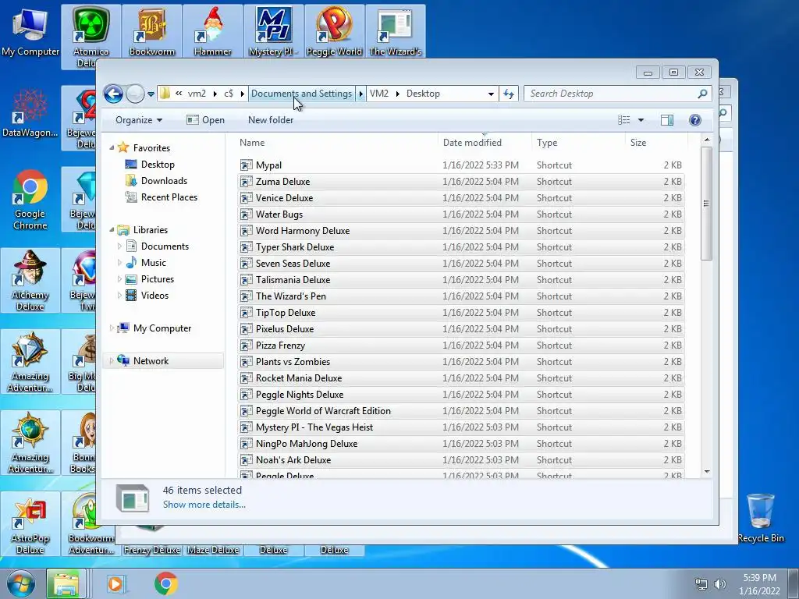Click the search magnifier icon

click(702, 94)
